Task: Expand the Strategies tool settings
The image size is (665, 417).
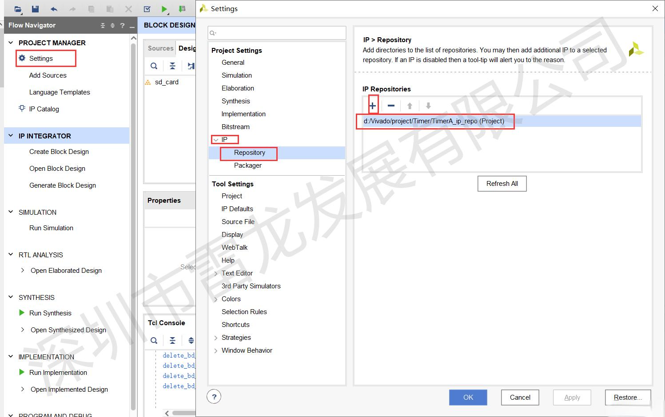Action: click(216, 338)
